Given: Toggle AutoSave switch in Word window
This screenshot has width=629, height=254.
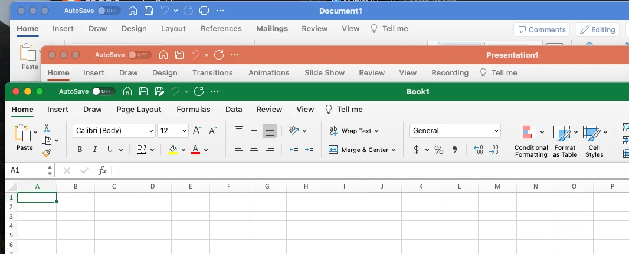Looking at the screenshot, I should (109, 11).
